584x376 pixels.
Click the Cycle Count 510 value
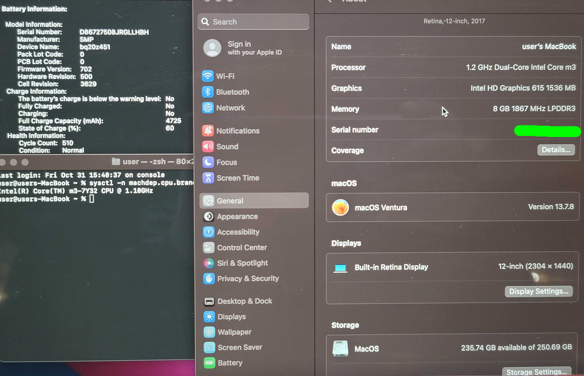67,143
